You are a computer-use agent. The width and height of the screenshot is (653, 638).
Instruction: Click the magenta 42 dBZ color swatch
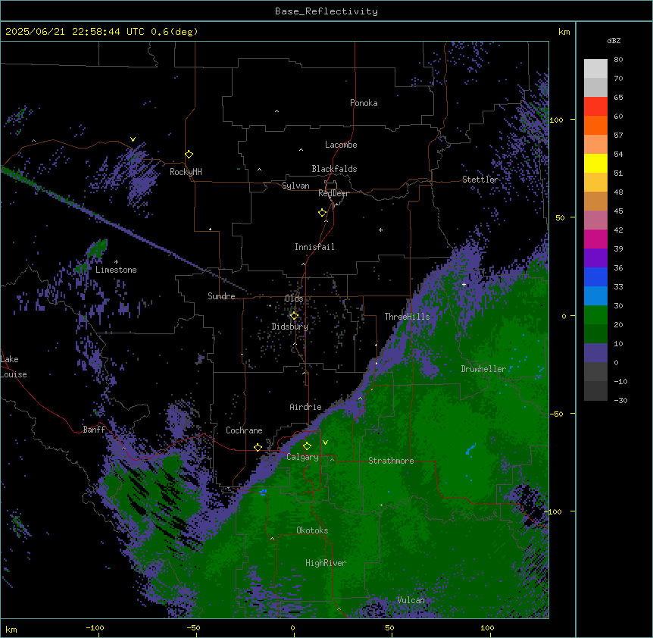(595, 239)
